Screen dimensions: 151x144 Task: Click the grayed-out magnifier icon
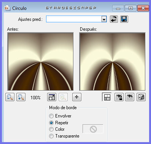point(63,97)
